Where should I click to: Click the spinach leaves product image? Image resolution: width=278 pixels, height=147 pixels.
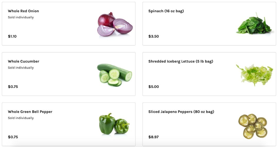(254, 24)
